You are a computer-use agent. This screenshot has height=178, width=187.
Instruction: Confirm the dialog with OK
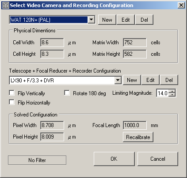pyautogui.click(x=114, y=159)
